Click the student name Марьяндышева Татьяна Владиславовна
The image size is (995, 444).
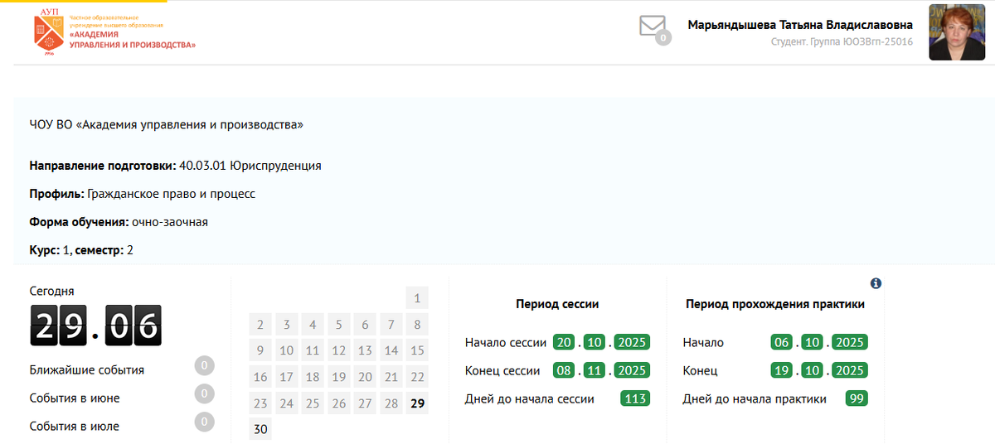click(799, 25)
